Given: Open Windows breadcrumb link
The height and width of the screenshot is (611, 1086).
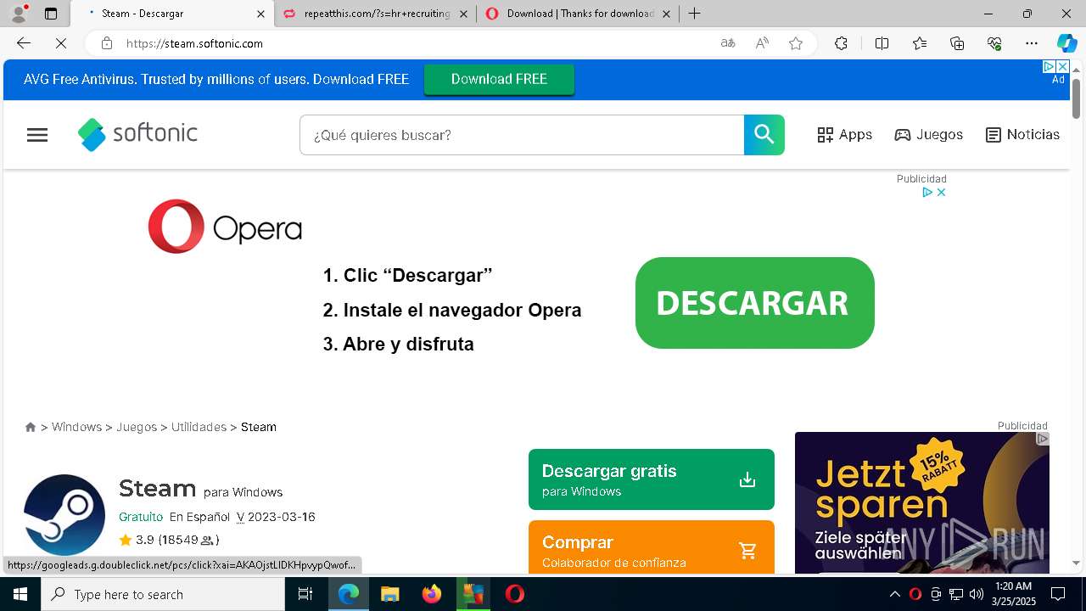Looking at the screenshot, I should pos(76,427).
